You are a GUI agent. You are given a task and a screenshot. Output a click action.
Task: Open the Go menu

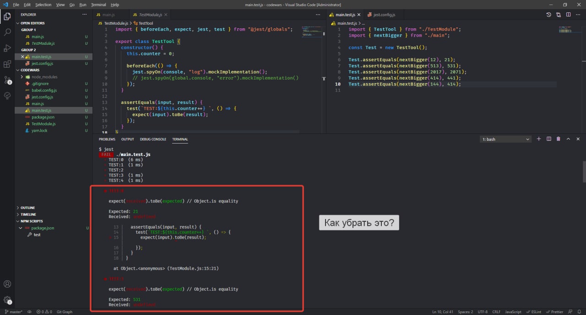point(72,5)
